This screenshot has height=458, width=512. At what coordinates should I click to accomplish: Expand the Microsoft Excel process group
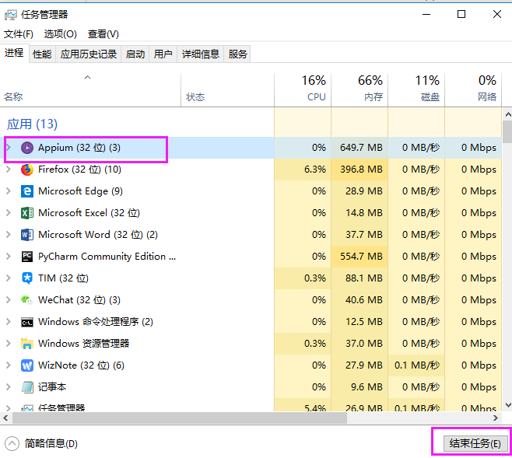click(9, 213)
